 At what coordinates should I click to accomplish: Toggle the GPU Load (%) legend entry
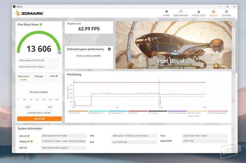point(138,112)
